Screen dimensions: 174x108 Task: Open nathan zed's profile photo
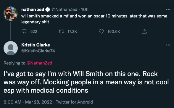(x=11, y=14)
